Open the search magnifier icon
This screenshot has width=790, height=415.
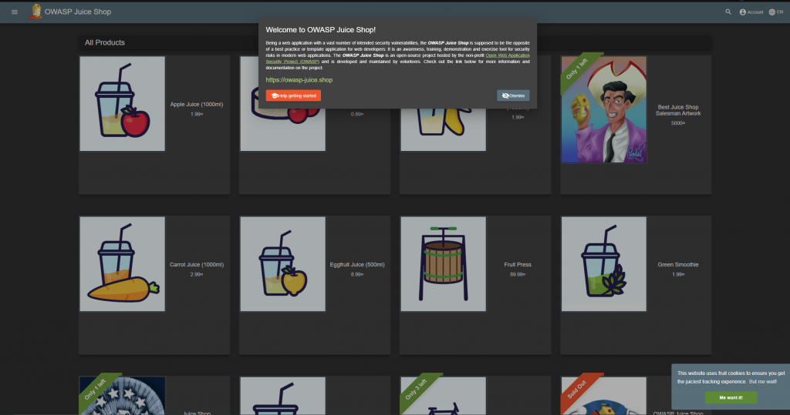(728, 12)
